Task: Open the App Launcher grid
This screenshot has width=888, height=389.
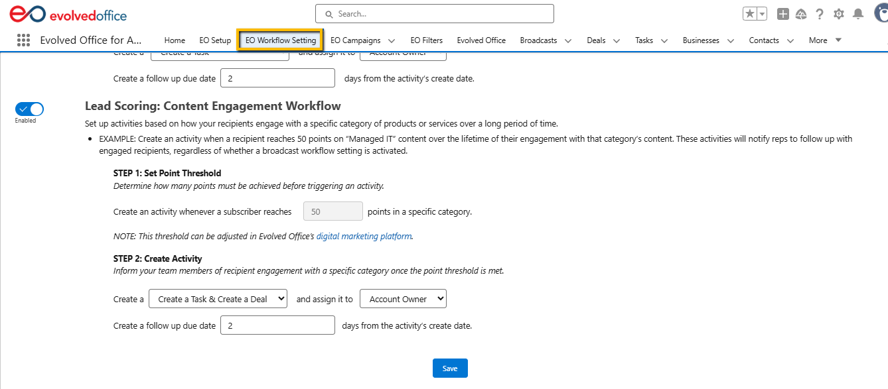Action: [x=23, y=40]
